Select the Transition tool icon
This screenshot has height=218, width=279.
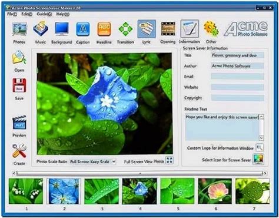pos(125,29)
